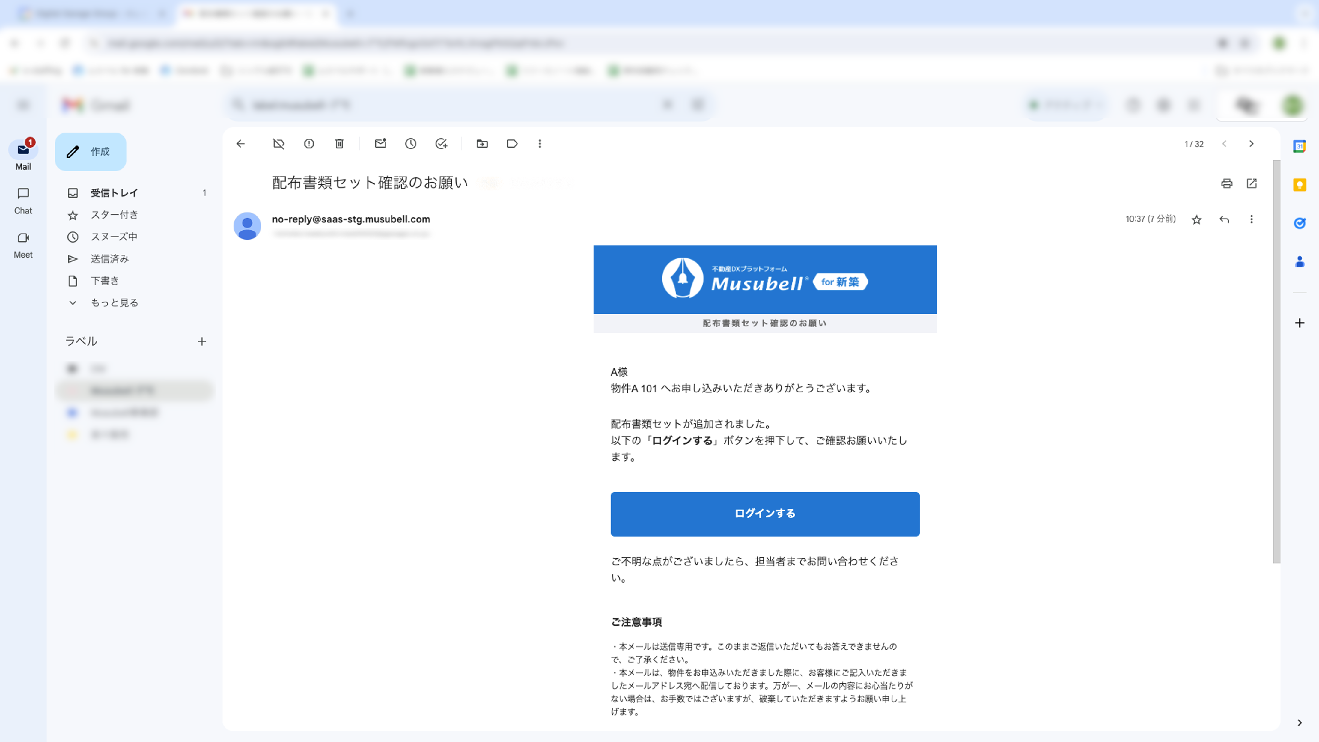Mark the email as unread
Screen dimensions: 1319x742
coord(380,144)
